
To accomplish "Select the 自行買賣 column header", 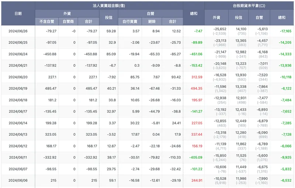I will tap(130, 21).
